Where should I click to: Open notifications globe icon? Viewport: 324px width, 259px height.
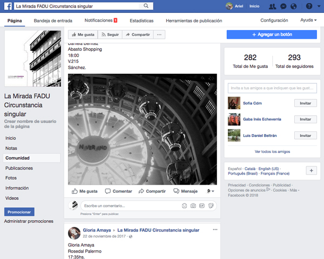(294, 6)
